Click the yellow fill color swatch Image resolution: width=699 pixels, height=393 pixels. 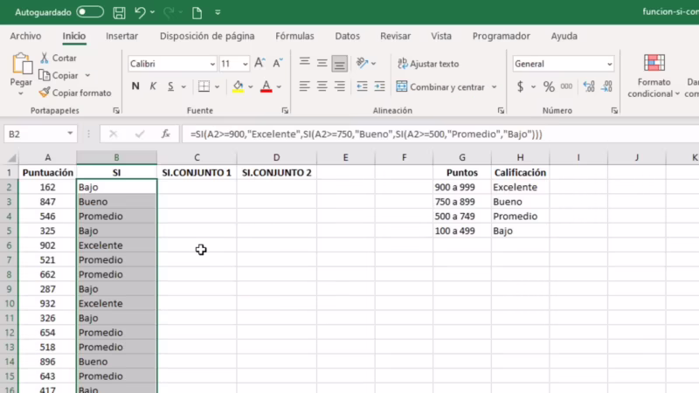(238, 86)
